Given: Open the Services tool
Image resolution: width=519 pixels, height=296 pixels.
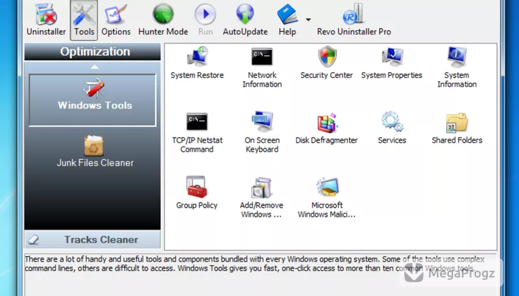Looking at the screenshot, I should 392,129.
